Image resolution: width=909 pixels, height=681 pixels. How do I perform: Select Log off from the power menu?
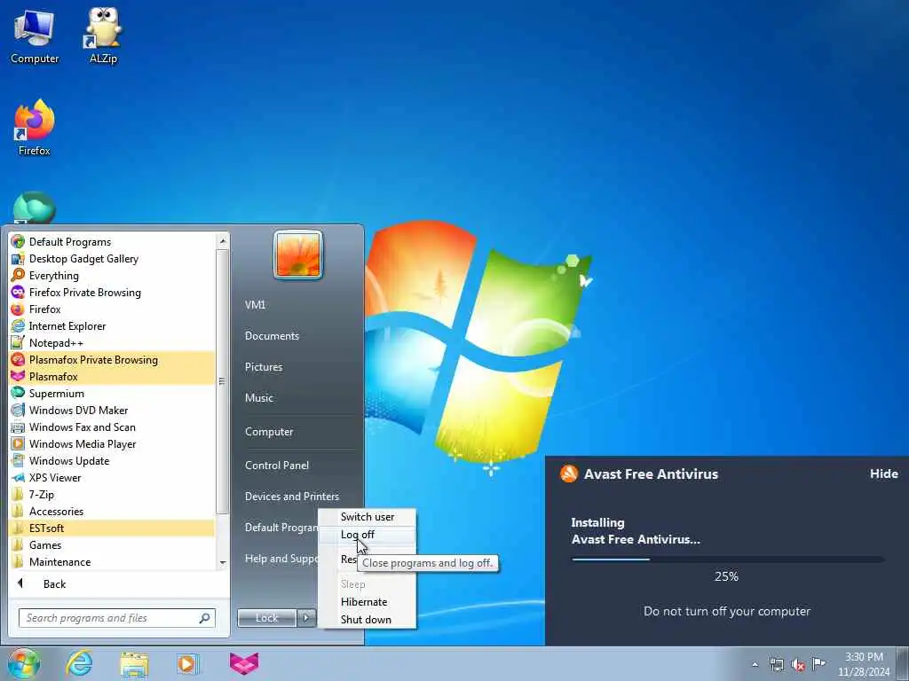368,535
